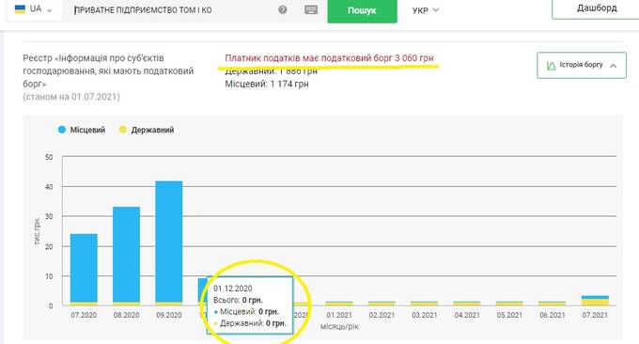Click the 08.2020 blue bar
The height and width of the screenshot is (344, 639).
click(126, 255)
